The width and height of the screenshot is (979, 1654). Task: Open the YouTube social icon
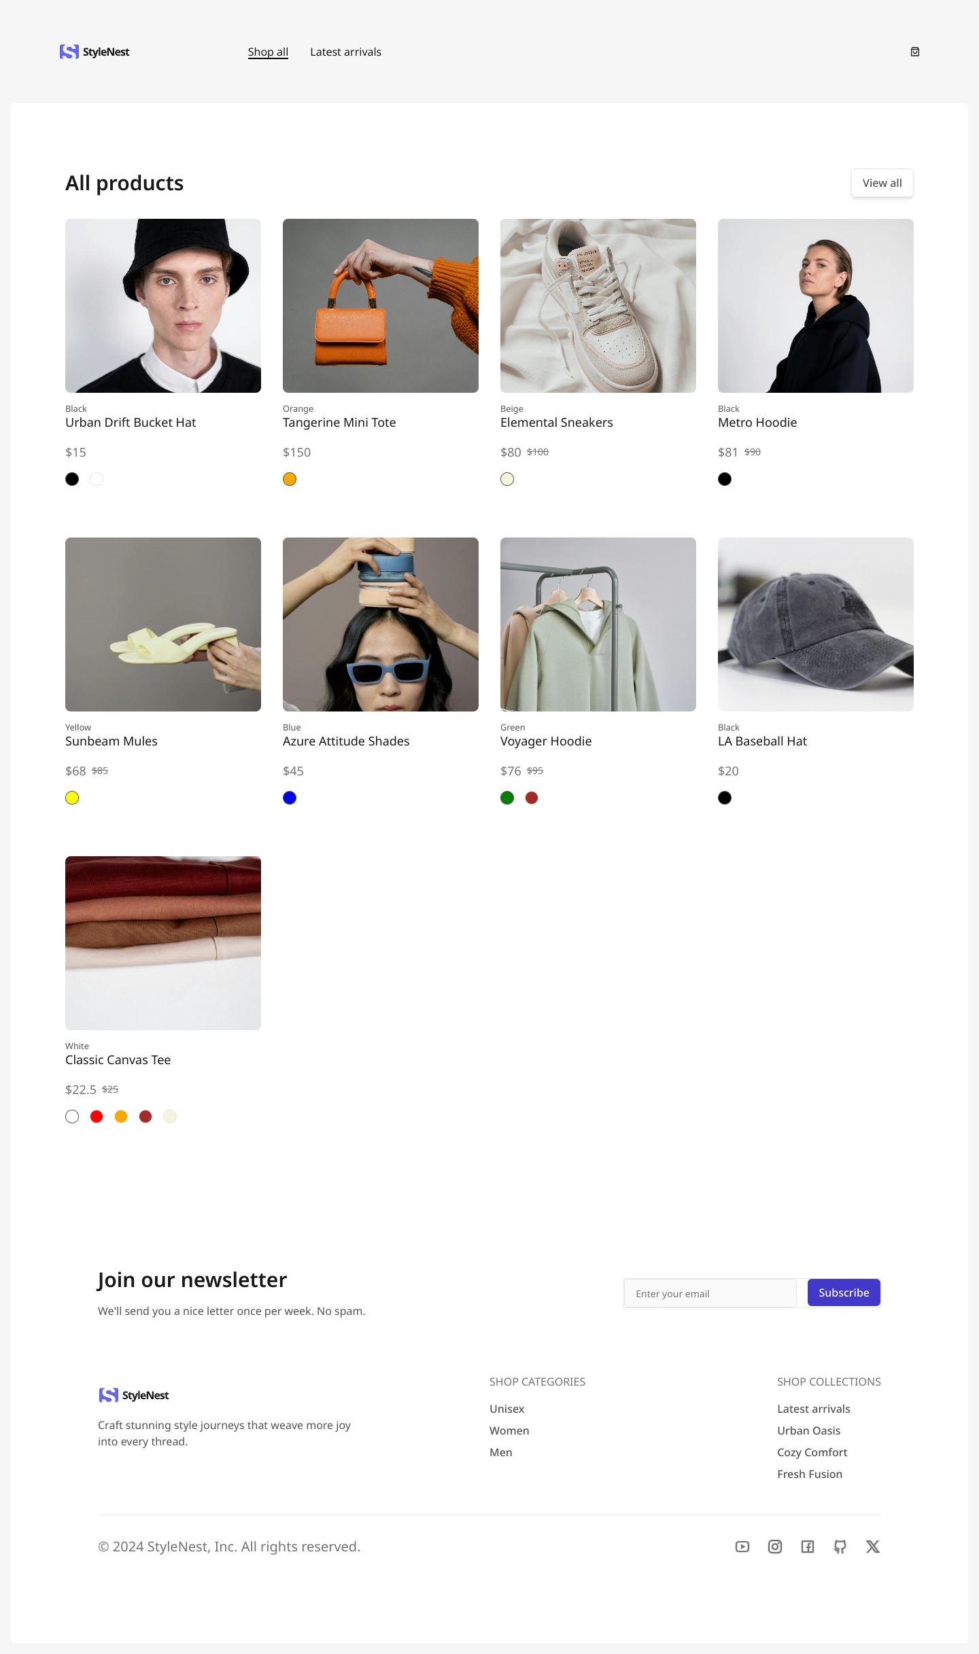(742, 1547)
